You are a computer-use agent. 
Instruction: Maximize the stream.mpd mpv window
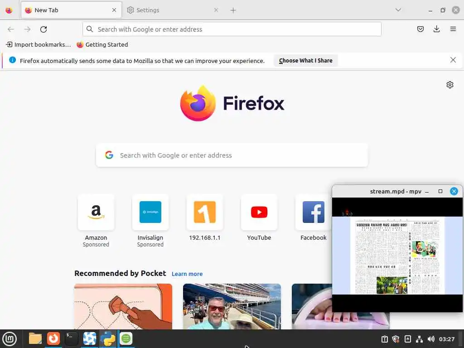(440, 192)
